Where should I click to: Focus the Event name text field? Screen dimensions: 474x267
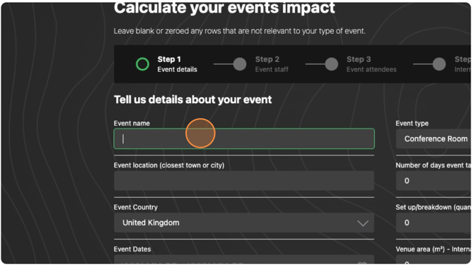244,138
